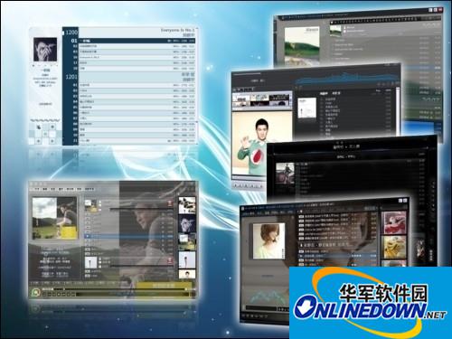The image size is (452, 339).
Task: Click the 1200 album group header
Action: point(71,32)
